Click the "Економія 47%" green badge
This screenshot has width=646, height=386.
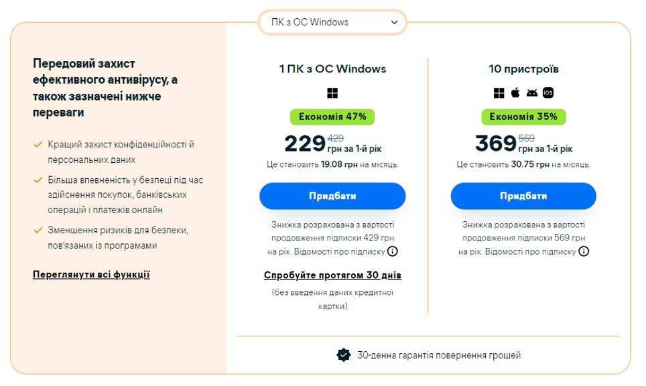tap(332, 117)
